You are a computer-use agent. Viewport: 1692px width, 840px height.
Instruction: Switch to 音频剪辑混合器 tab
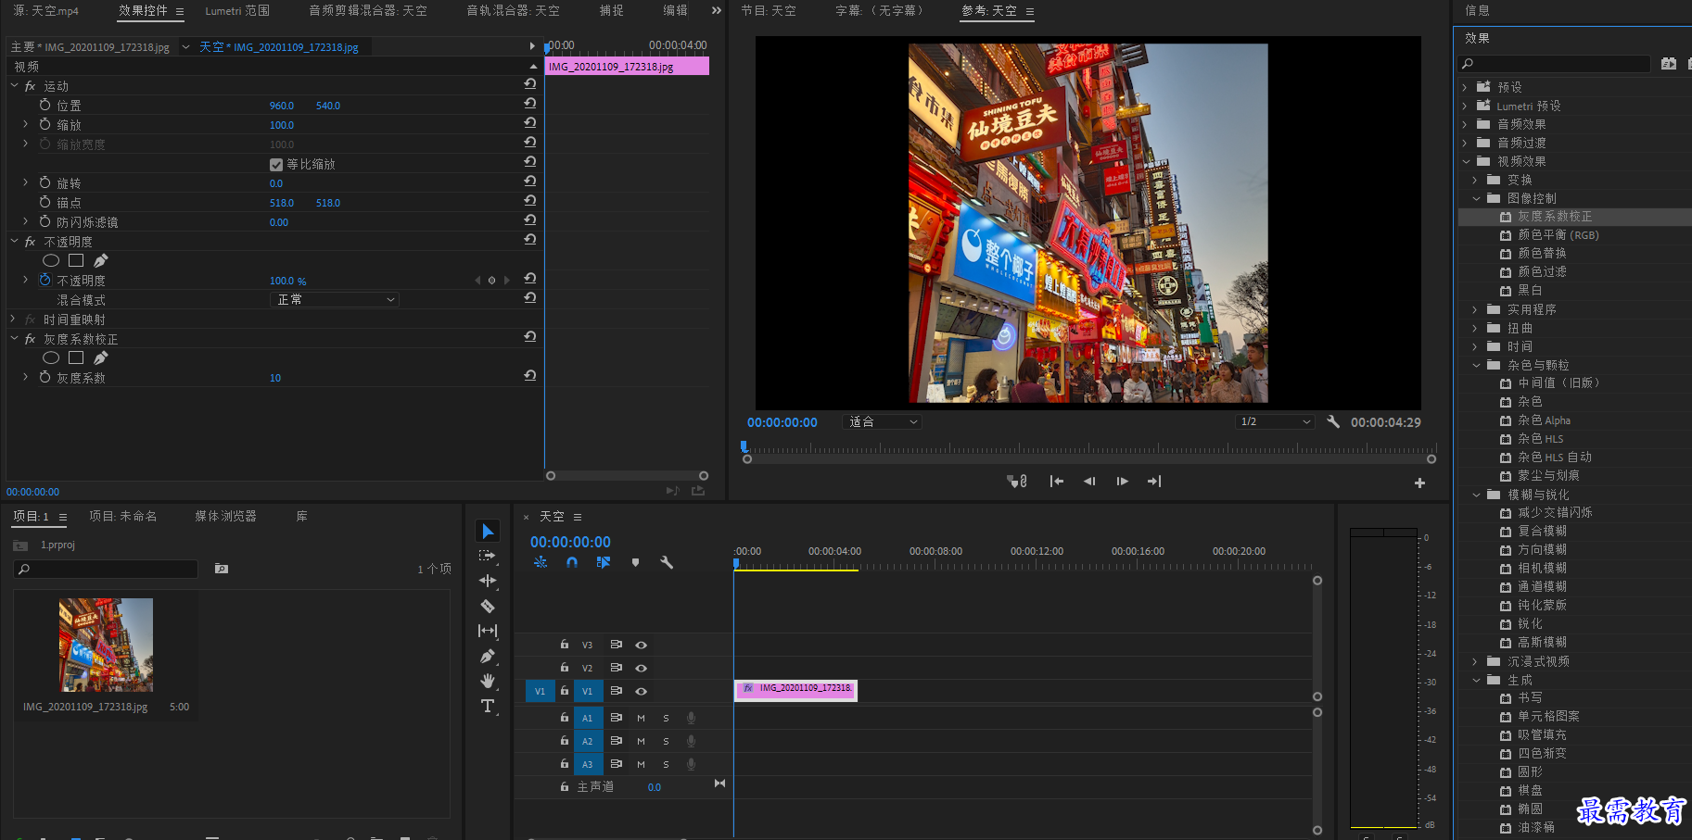368,11
